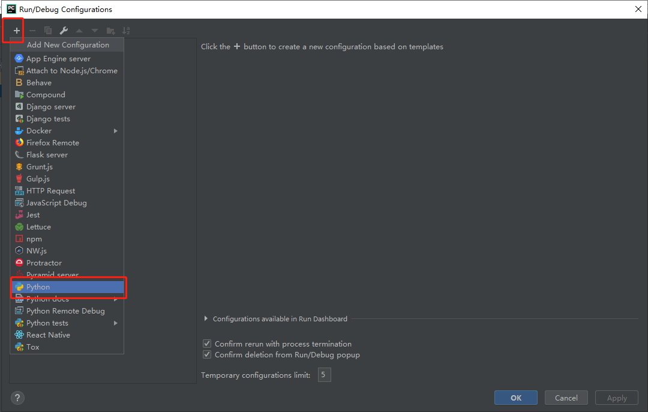
Task: Click the Create New Folder icon
Action: tap(111, 31)
